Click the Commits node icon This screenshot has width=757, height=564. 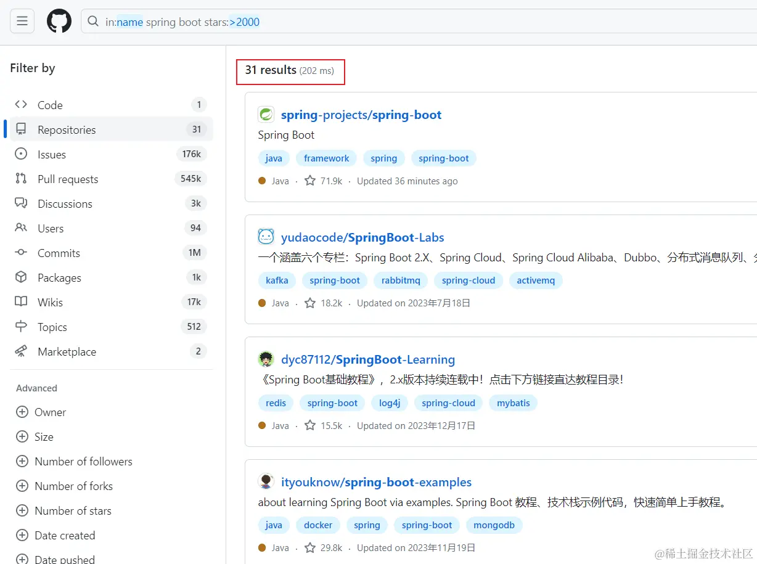click(x=21, y=253)
